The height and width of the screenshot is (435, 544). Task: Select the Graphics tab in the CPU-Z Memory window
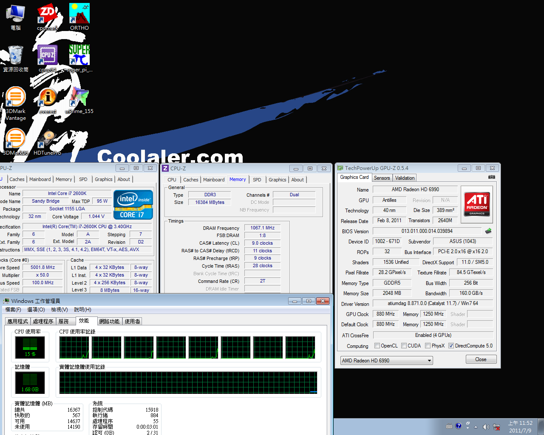click(277, 180)
